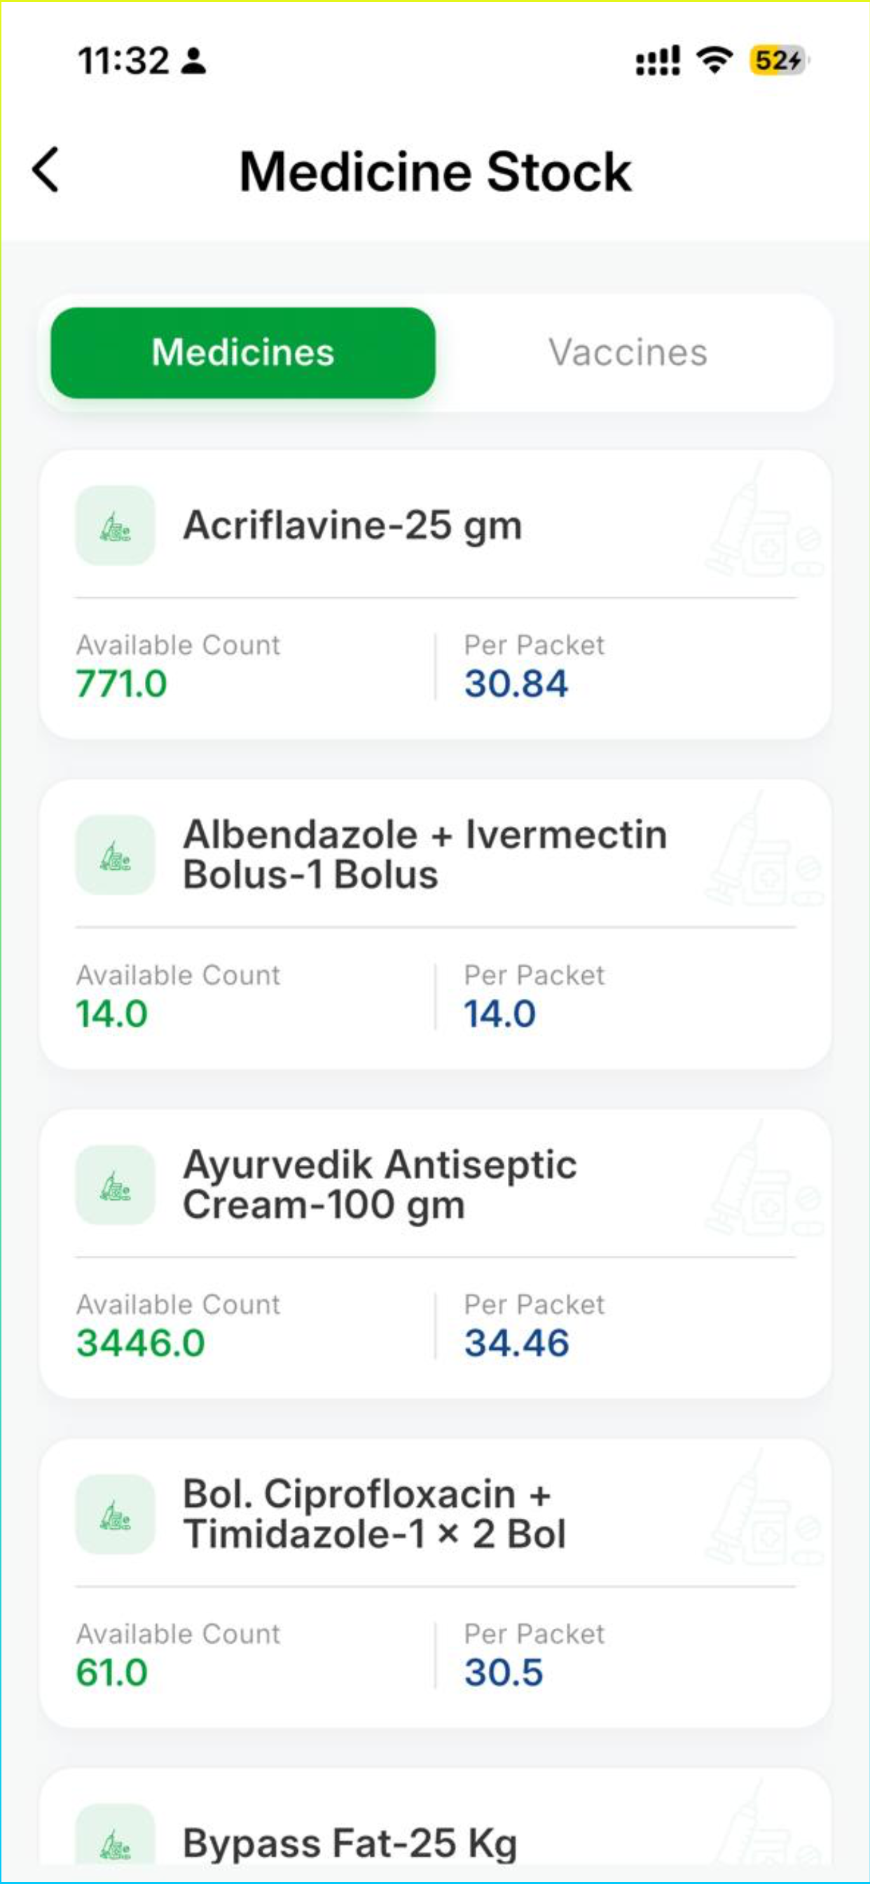
Task: Tap the Bol. Ciprofloxacin + Timidazole medicine icon
Action: point(116,1514)
